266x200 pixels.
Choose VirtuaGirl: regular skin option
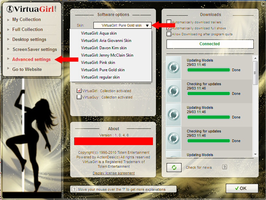tap(100, 77)
